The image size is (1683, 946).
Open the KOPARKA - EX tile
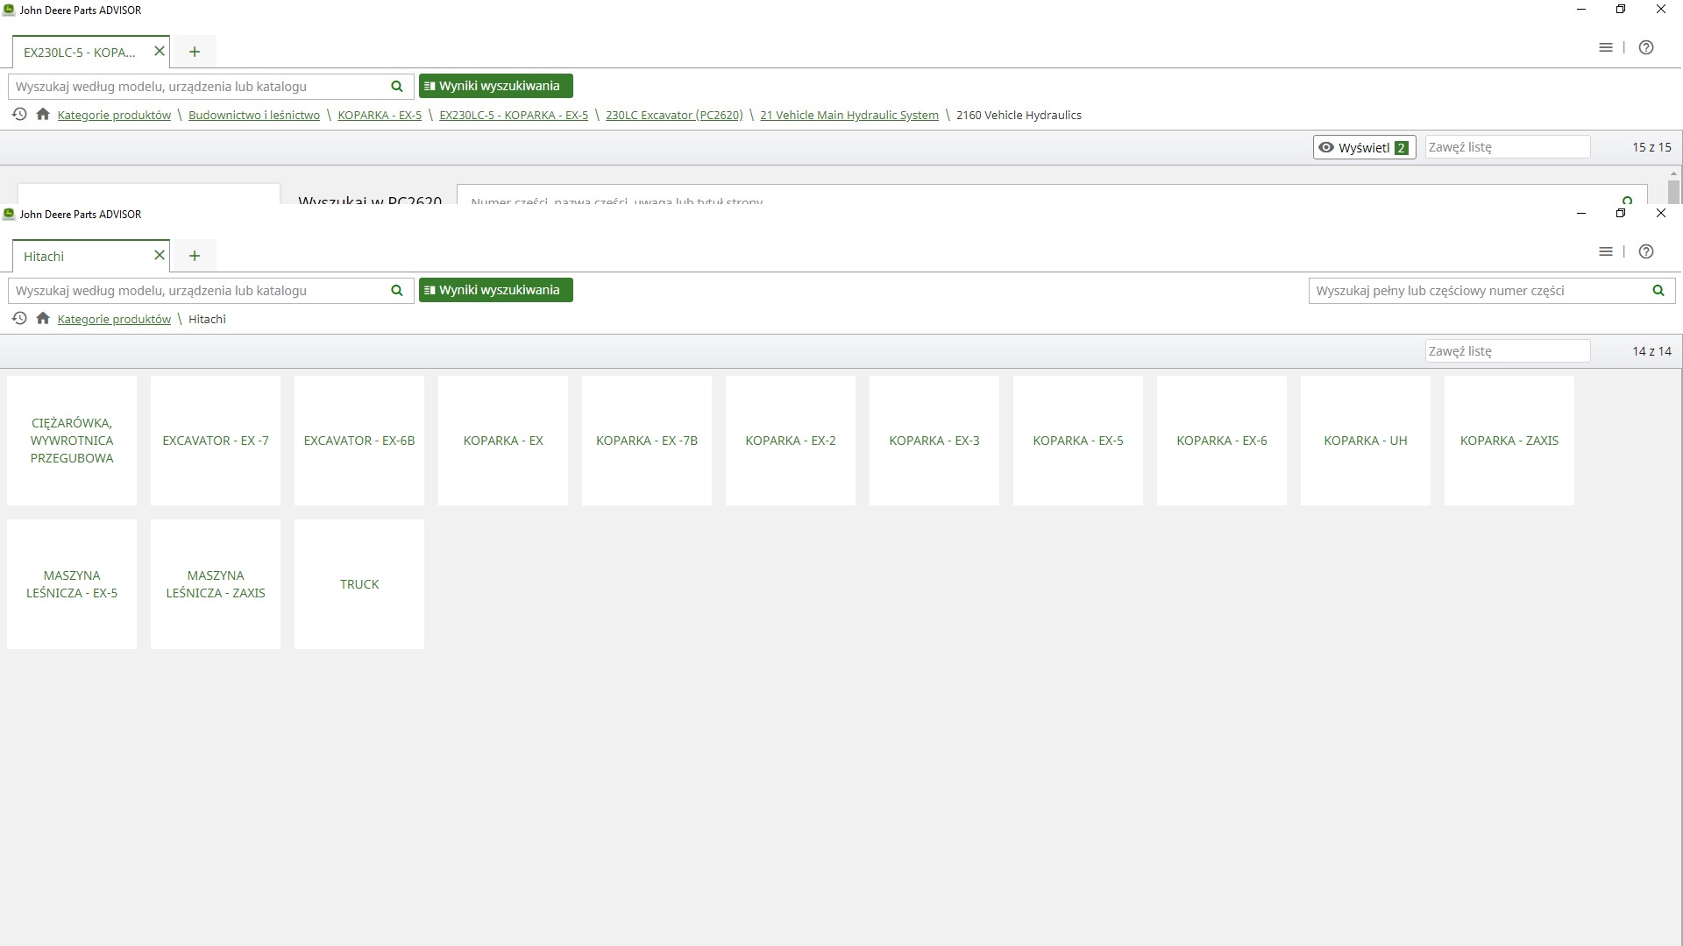(503, 441)
